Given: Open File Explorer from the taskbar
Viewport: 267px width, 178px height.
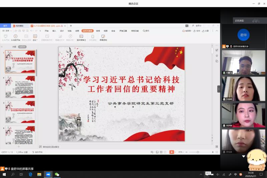Looking at the screenshot, I should [39, 174].
